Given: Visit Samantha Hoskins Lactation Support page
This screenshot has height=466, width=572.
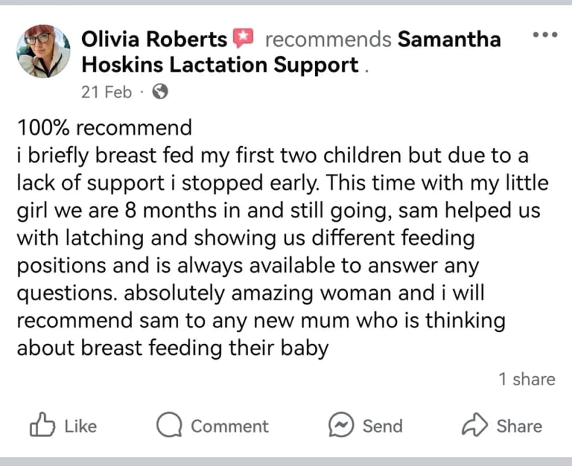Looking at the screenshot, I should [x=291, y=52].
